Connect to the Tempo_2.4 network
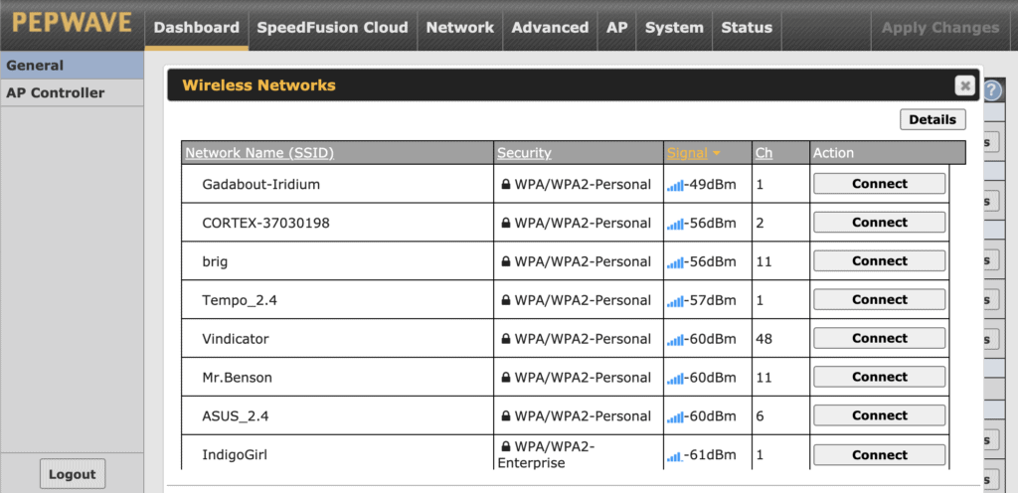This screenshot has width=1018, height=493. click(x=880, y=300)
